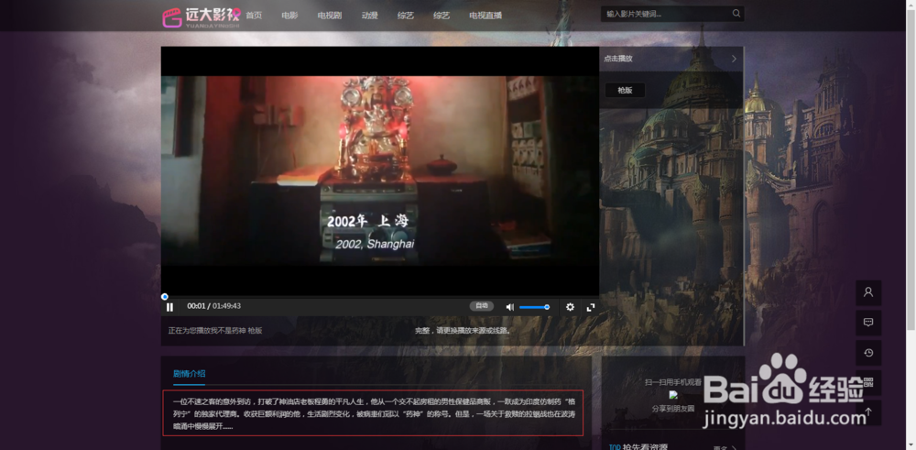Go to the 动漫 section
Image resolution: width=916 pixels, height=450 pixels.
point(370,16)
